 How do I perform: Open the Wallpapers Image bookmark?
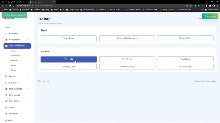(87, 10)
